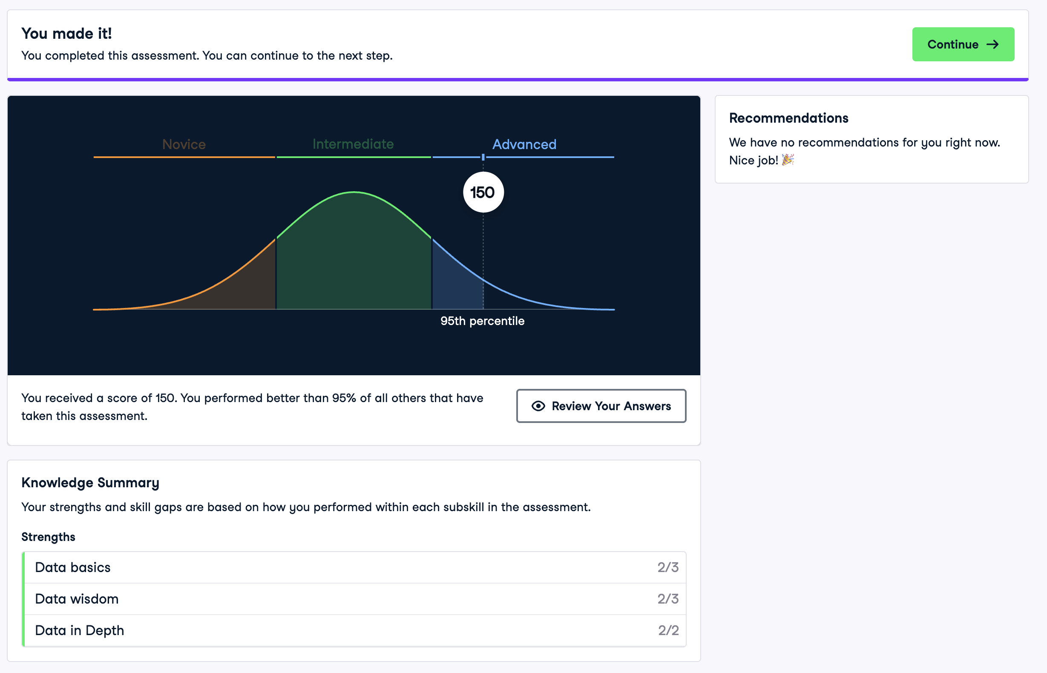
Task: Select the Advanced level label
Action: (524, 144)
